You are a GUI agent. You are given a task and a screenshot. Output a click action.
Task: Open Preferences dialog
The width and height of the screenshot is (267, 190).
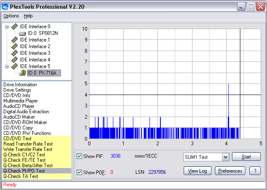230,171
